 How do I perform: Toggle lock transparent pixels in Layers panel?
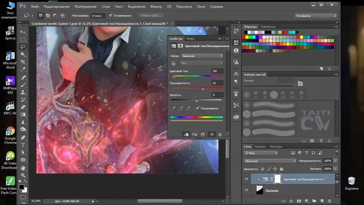[x=263, y=169]
